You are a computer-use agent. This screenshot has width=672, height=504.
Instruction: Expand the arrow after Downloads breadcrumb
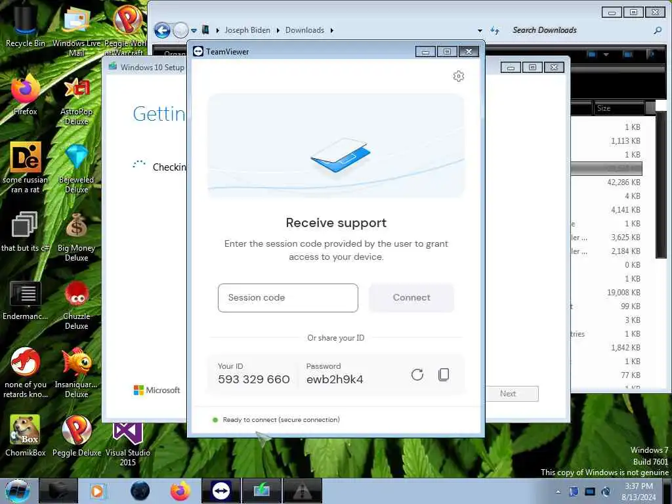331,30
